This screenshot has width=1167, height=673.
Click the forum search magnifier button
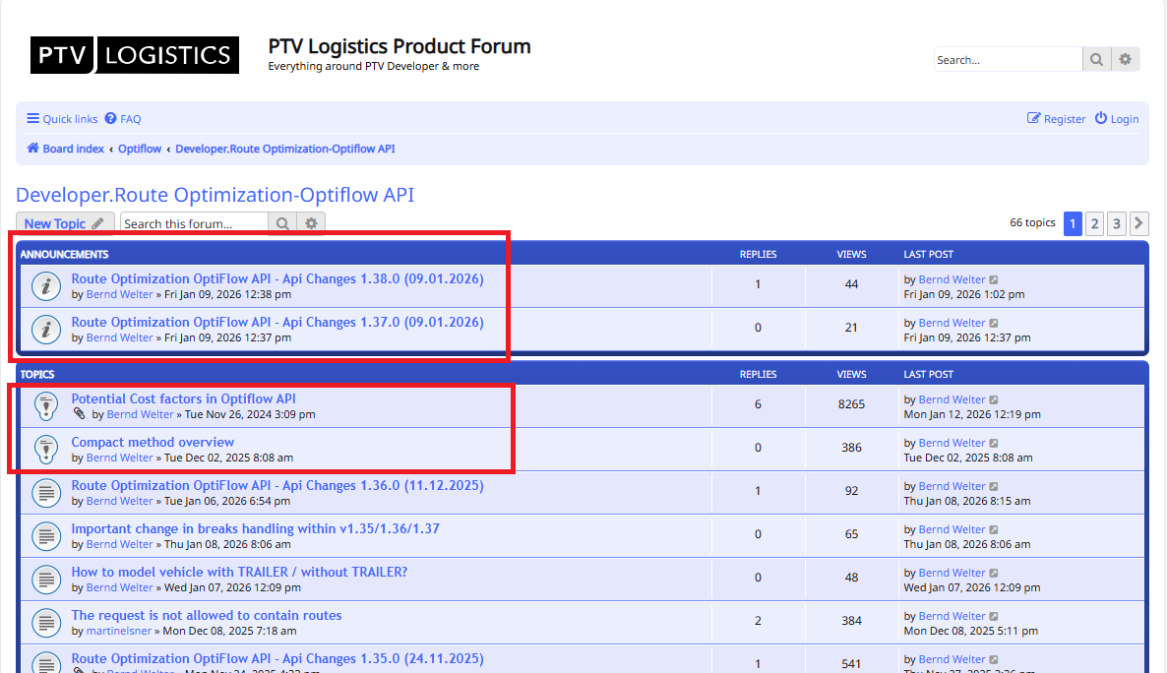coord(282,224)
